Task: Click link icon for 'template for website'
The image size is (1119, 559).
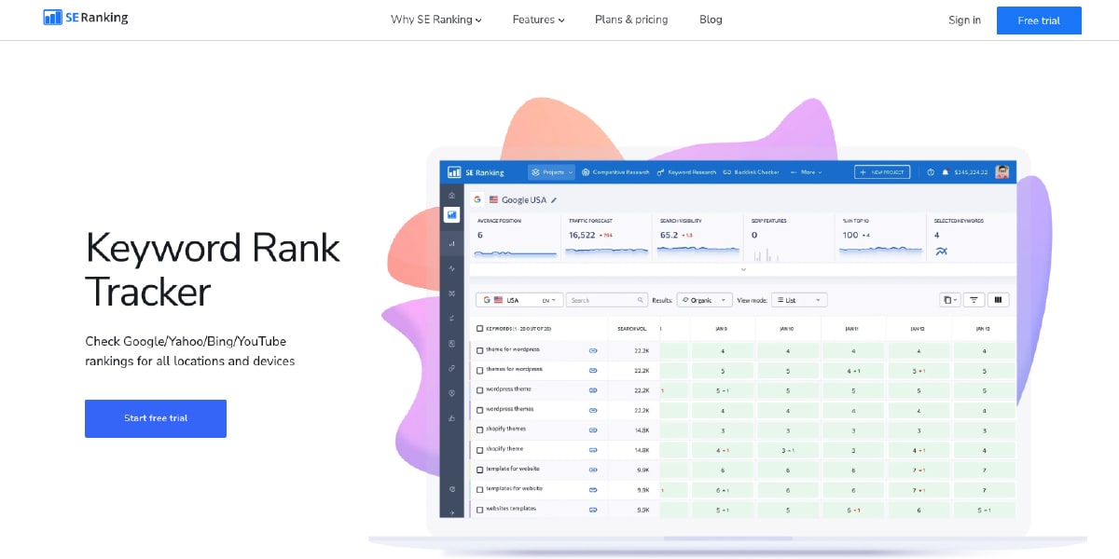Action: click(x=593, y=470)
